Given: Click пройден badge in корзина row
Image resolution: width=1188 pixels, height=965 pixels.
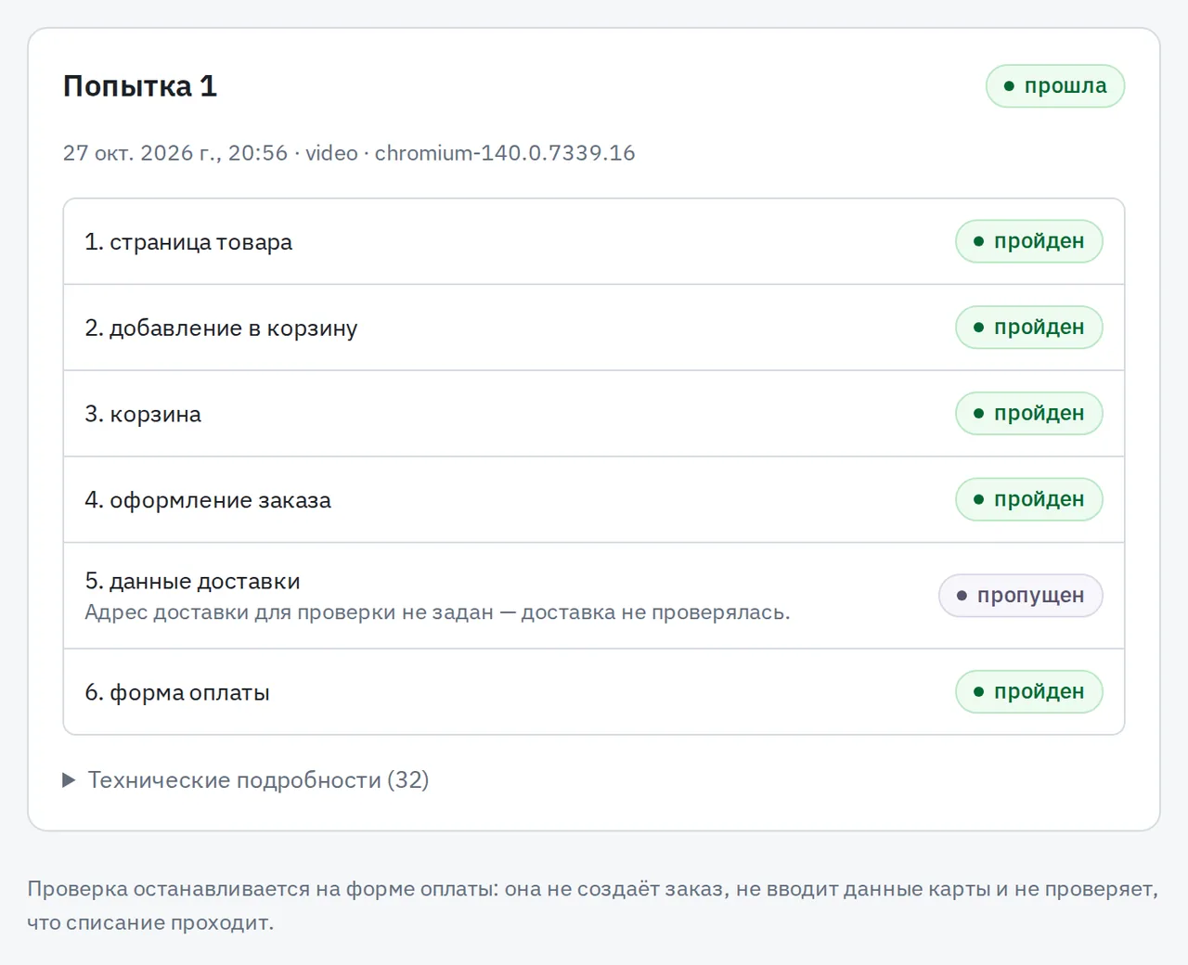Looking at the screenshot, I should tap(1029, 414).
